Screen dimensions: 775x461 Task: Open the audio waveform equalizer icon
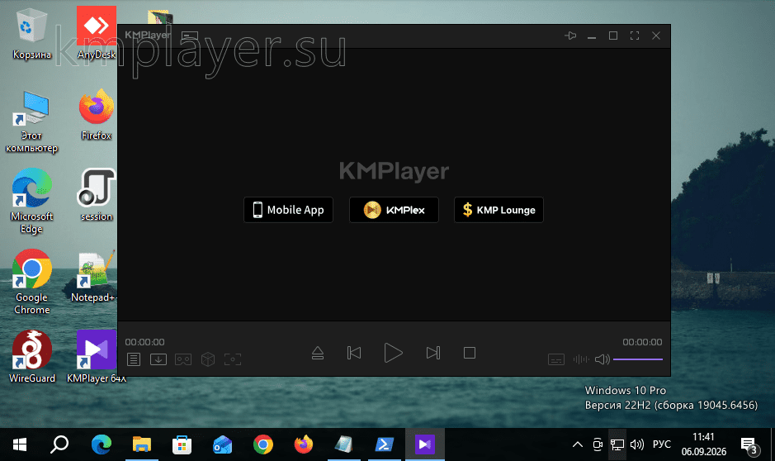pyautogui.click(x=581, y=359)
